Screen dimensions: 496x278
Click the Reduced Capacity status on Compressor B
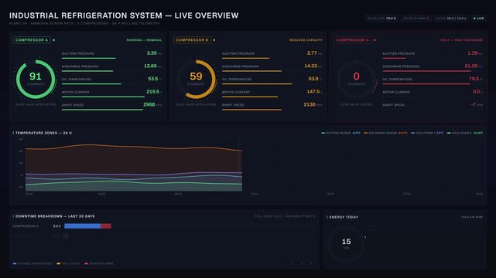[x=306, y=40]
